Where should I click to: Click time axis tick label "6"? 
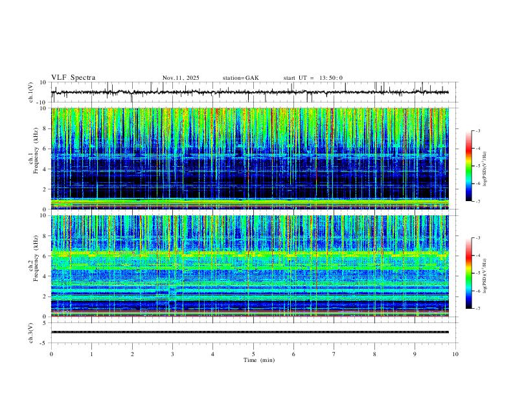pyautogui.click(x=294, y=354)
